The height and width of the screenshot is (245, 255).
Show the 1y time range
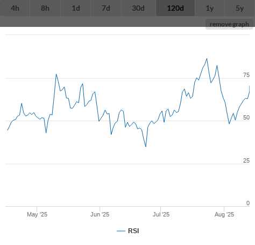[x=210, y=8]
